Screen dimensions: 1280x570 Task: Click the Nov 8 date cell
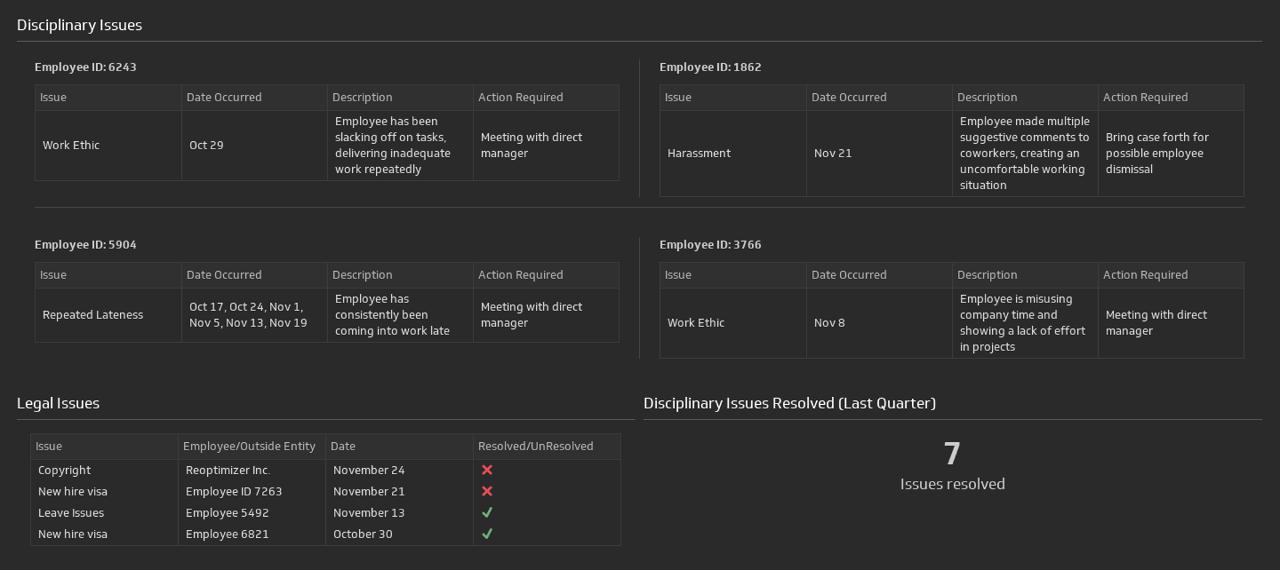[x=879, y=323]
